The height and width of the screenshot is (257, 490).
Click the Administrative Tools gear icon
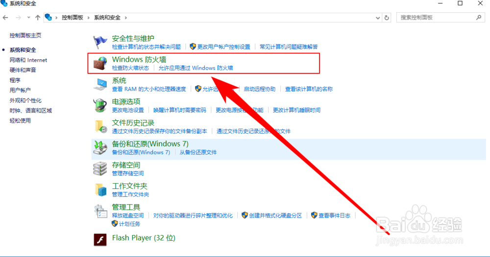point(100,211)
